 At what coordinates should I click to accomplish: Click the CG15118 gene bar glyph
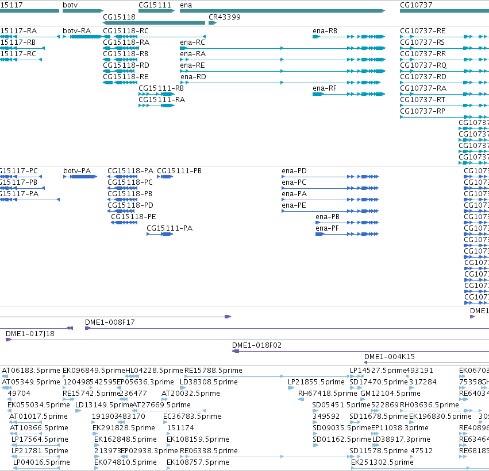coord(154,23)
